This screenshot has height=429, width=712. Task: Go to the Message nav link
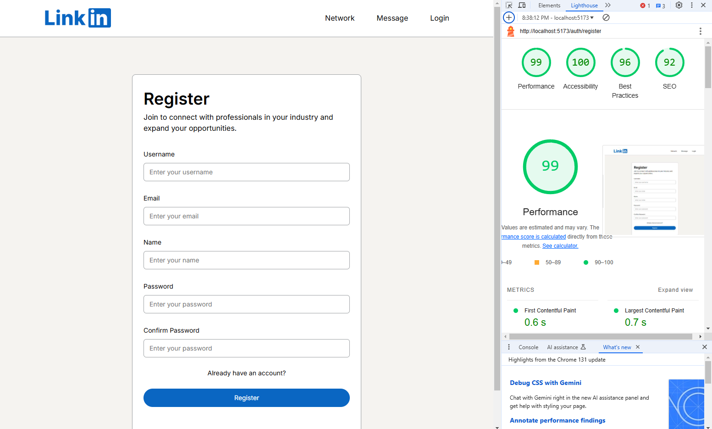coord(392,18)
